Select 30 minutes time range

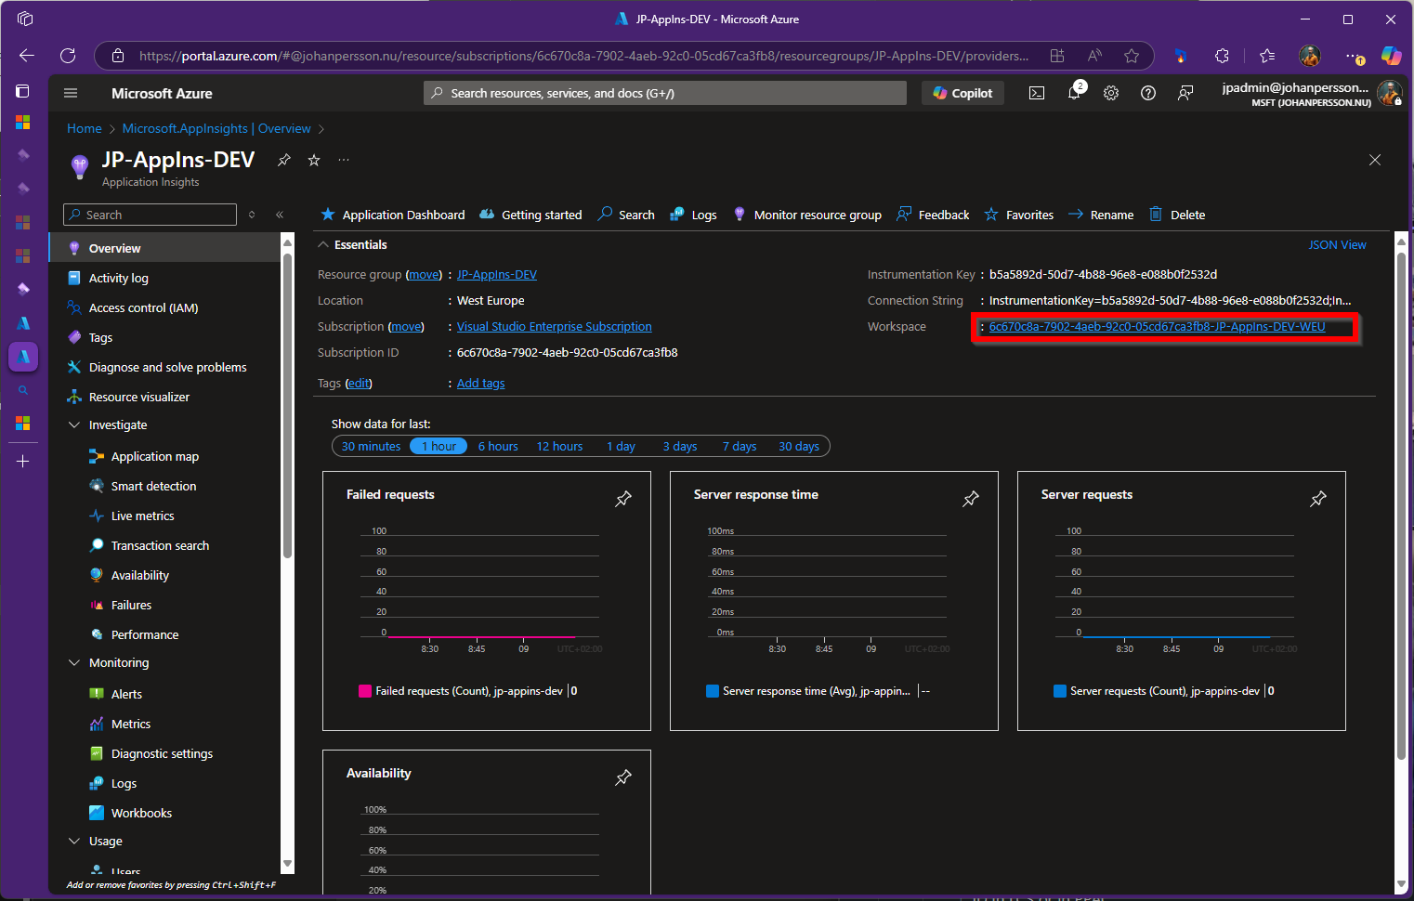coord(371,446)
